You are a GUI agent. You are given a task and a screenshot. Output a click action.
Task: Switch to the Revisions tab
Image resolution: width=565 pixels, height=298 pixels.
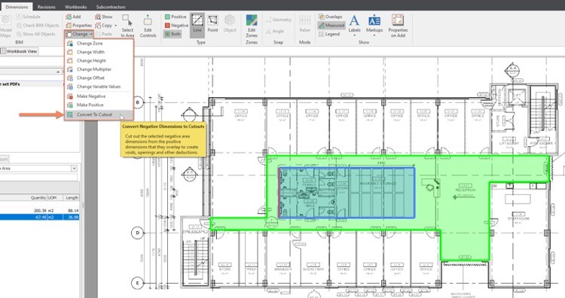pos(47,7)
